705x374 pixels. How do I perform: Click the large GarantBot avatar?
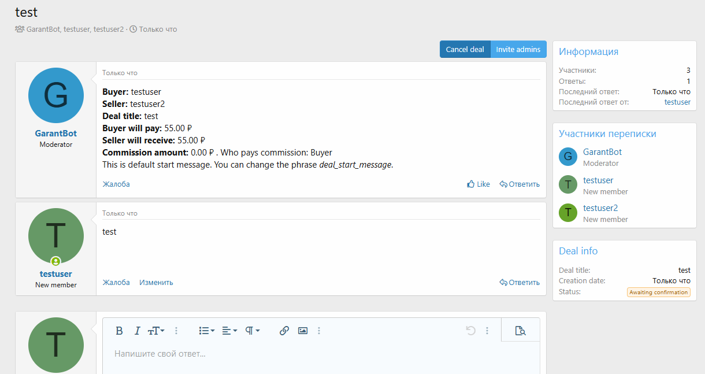pos(56,95)
